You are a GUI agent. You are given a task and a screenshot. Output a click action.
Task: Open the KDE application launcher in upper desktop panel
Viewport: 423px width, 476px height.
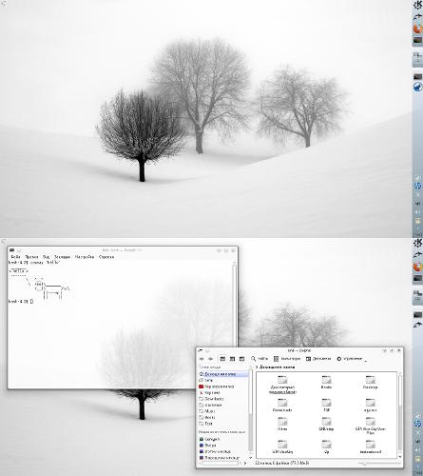[x=417, y=6]
